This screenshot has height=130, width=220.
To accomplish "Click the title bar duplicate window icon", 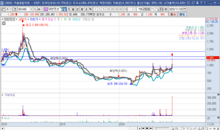I will pos(193,3).
